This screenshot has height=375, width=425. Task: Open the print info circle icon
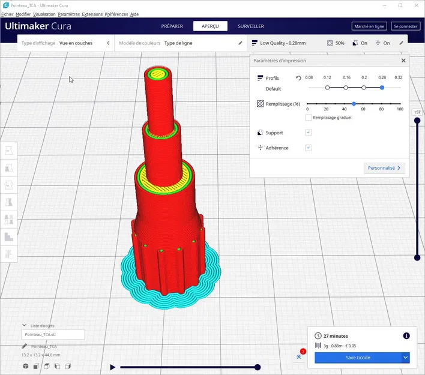[406, 336]
